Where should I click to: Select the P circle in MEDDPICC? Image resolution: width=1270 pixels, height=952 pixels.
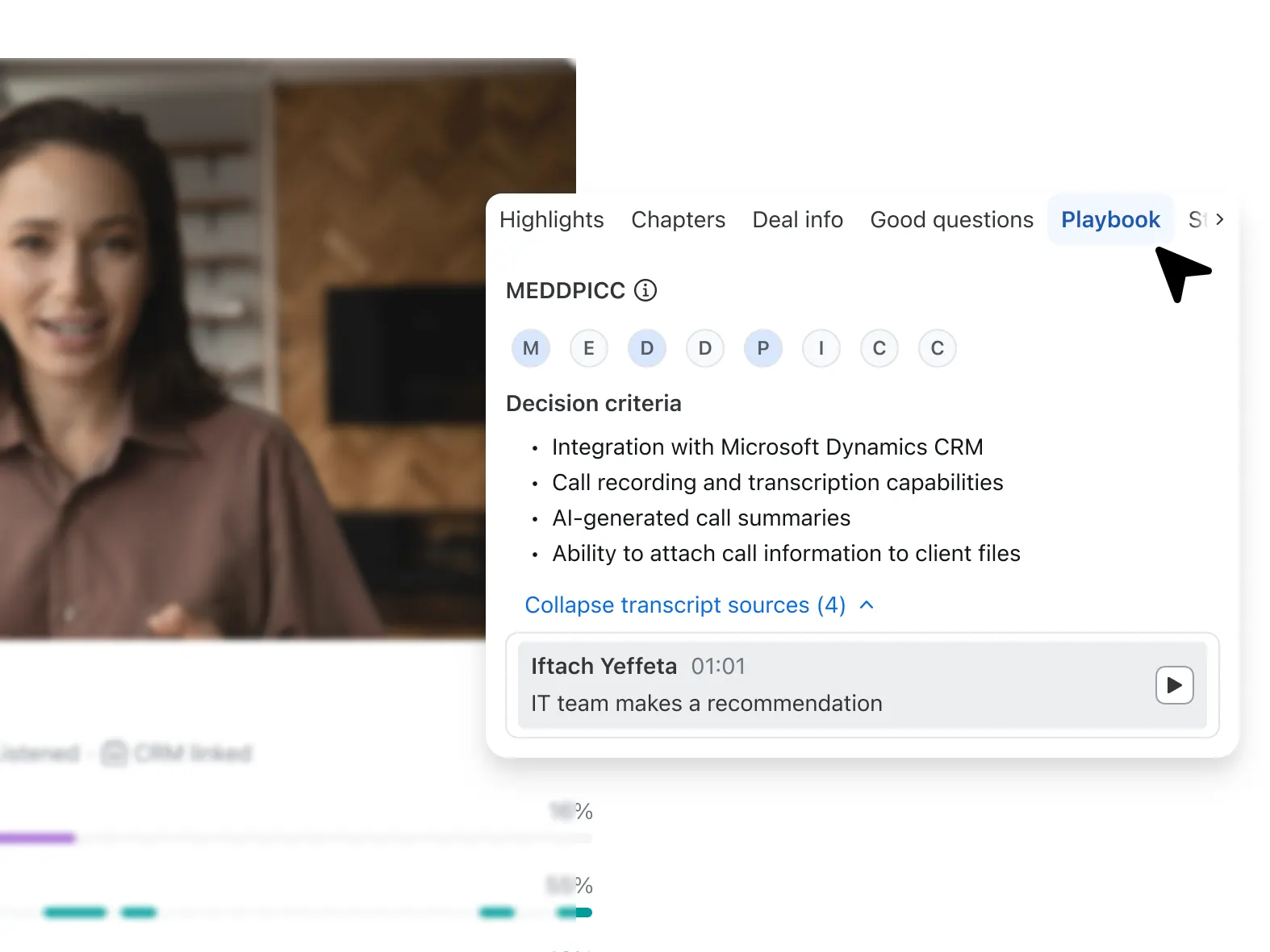763,348
